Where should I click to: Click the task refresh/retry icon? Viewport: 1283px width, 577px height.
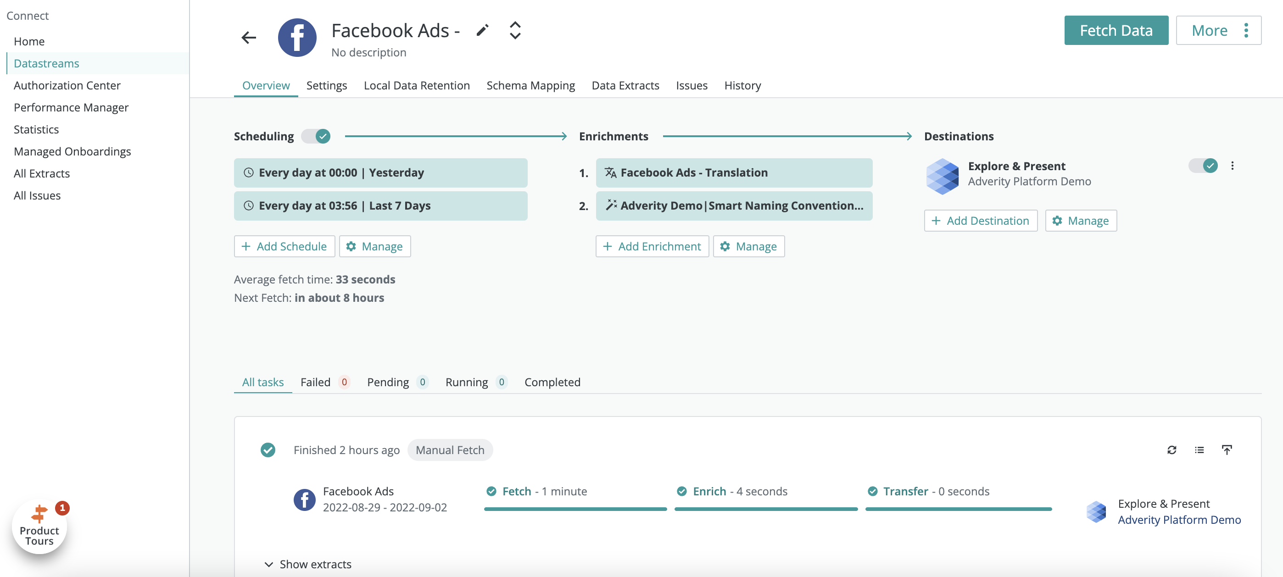[1171, 450]
